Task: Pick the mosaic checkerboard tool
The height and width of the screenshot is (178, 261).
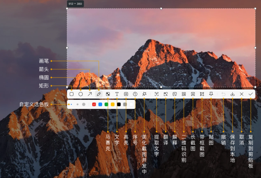Action: (108, 94)
